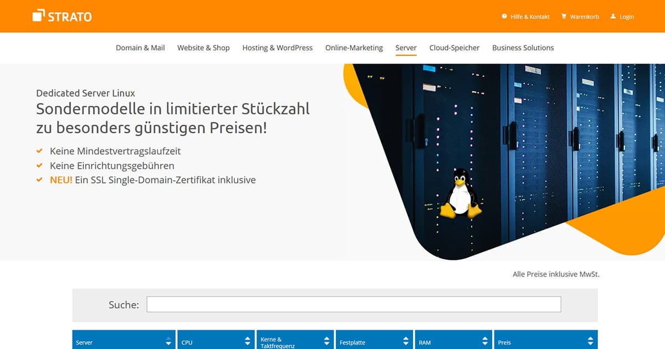Click the 'Suche:' label
Image resolution: width=665 pixels, height=349 pixels.
(124, 305)
